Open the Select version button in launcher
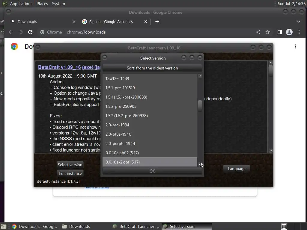The width and height of the screenshot is (307, 230). pyautogui.click(x=70, y=165)
